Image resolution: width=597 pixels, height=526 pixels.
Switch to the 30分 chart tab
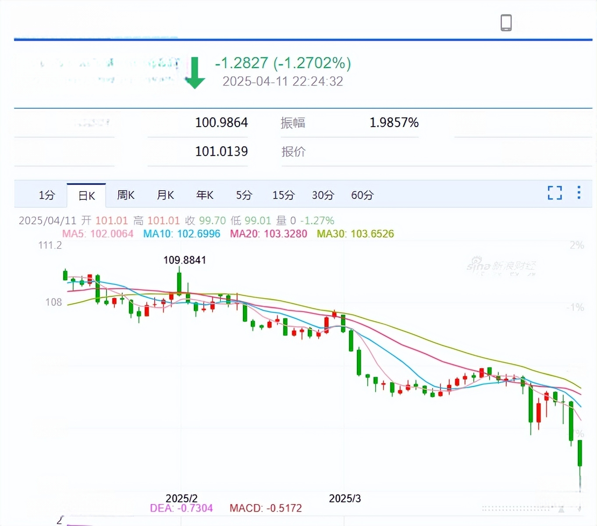coord(323,195)
